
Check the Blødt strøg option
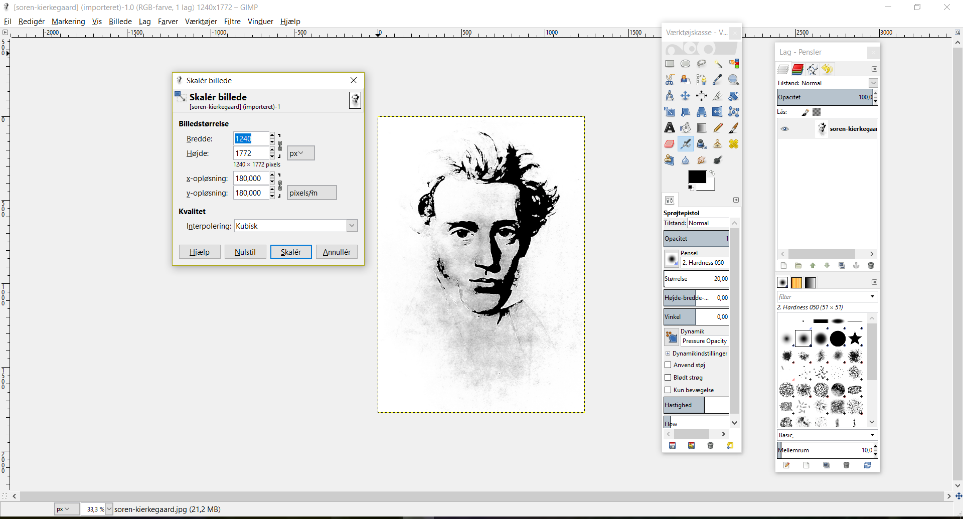(x=668, y=378)
